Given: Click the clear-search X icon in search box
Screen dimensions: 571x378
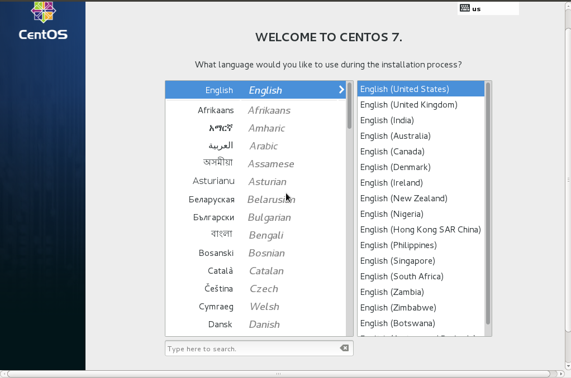Looking at the screenshot, I should pyautogui.click(x=345, y=348).
